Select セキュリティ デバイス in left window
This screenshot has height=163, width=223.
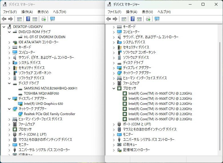click(32, 68)
